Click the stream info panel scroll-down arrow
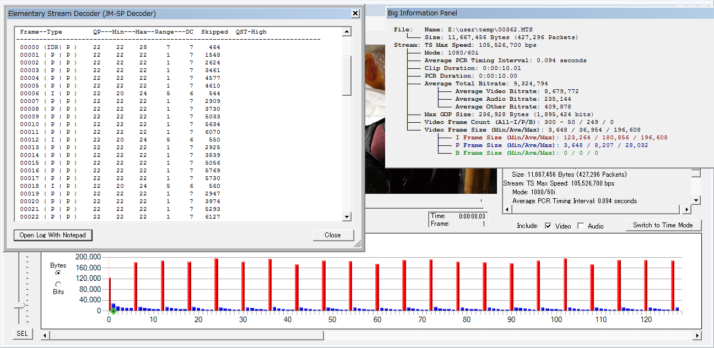The image size is (714, 348). point(696,200)
